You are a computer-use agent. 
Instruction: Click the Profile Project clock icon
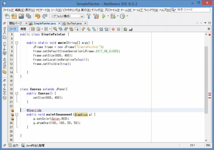(x=122, y=16)
